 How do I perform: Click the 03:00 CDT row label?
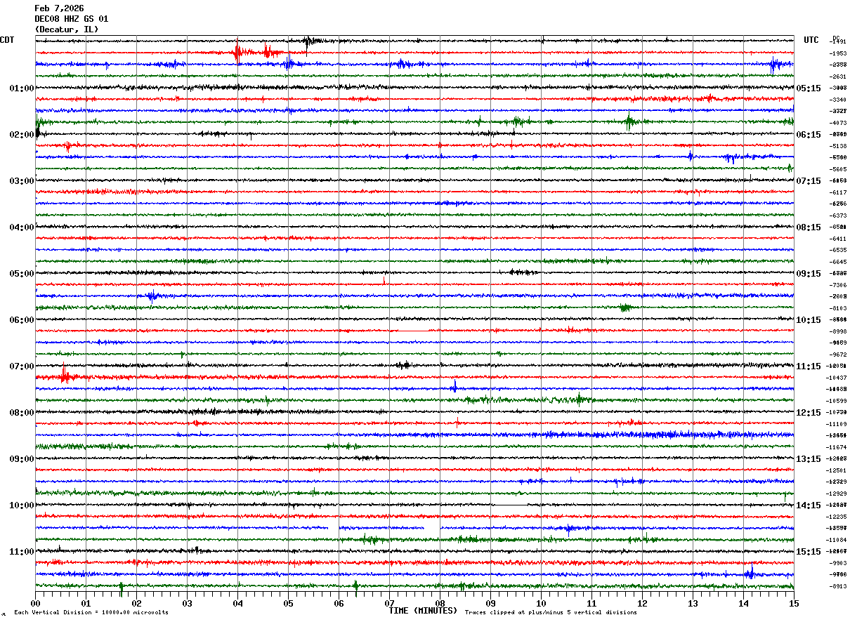click(x=22, y=181)
